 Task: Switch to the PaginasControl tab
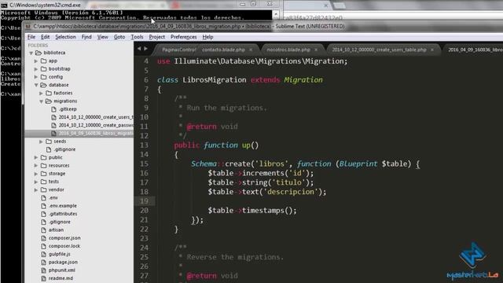178,50
